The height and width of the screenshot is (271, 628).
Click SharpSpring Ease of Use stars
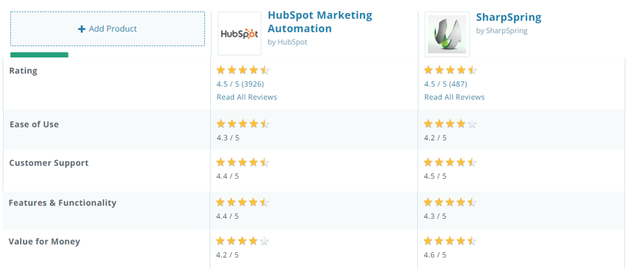(450, 124)
